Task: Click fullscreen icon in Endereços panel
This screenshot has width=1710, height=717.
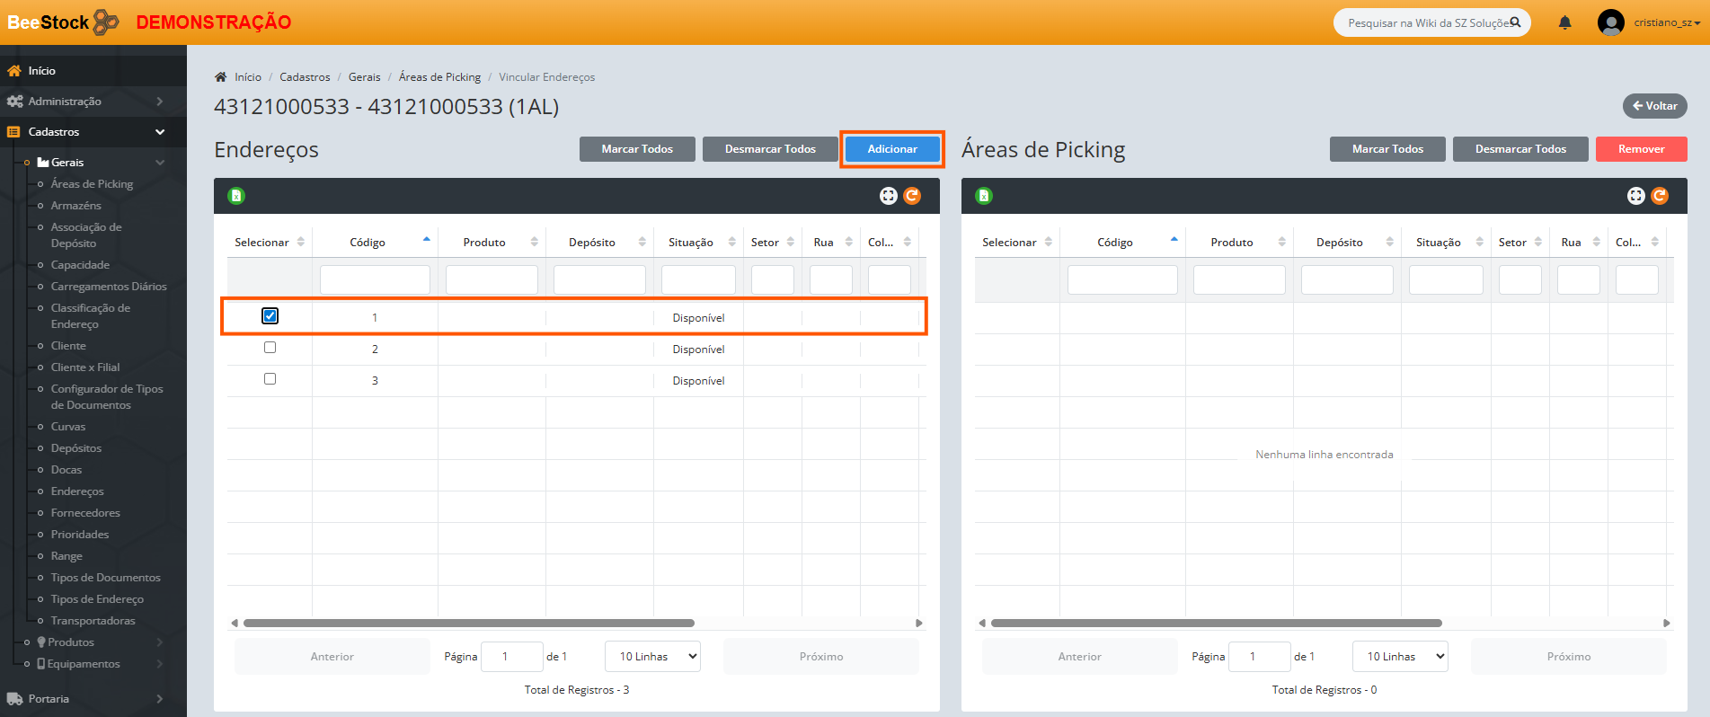Action: pyautogui.click(x=888, y=196)
